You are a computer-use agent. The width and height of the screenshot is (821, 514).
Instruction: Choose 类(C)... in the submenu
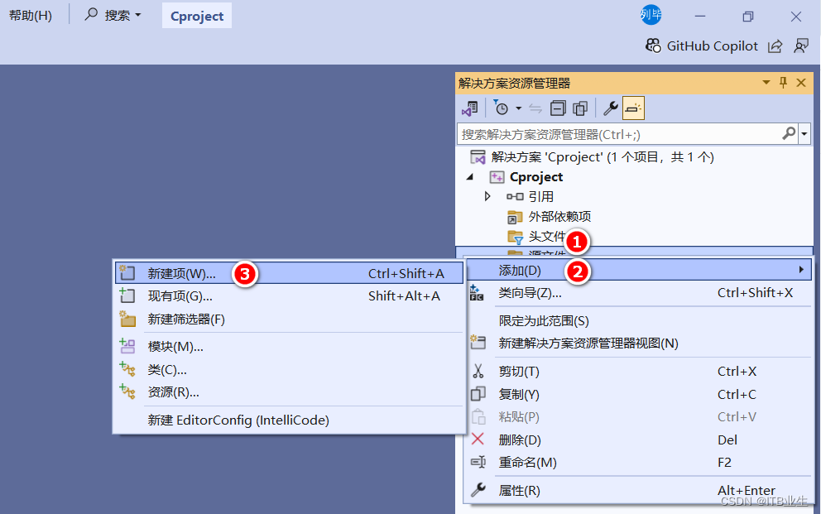tap(289, 369)
